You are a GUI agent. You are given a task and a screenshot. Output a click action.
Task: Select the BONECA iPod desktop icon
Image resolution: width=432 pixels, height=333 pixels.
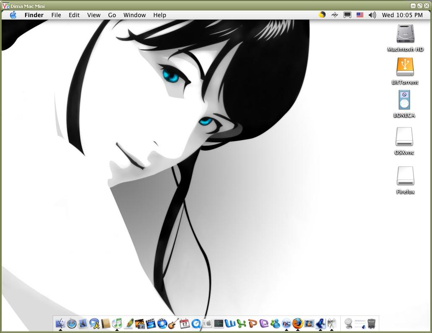click(404, 100)
